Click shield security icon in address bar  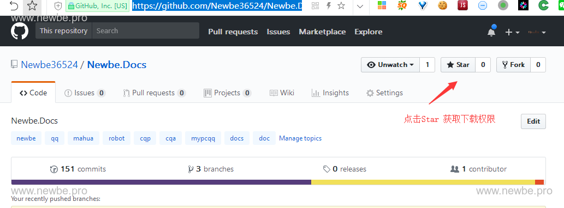[58, 6]
